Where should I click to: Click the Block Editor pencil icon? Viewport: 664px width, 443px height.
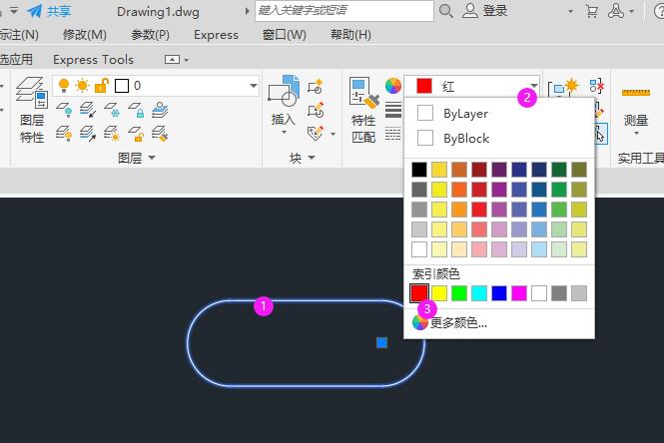coord(316,110)
